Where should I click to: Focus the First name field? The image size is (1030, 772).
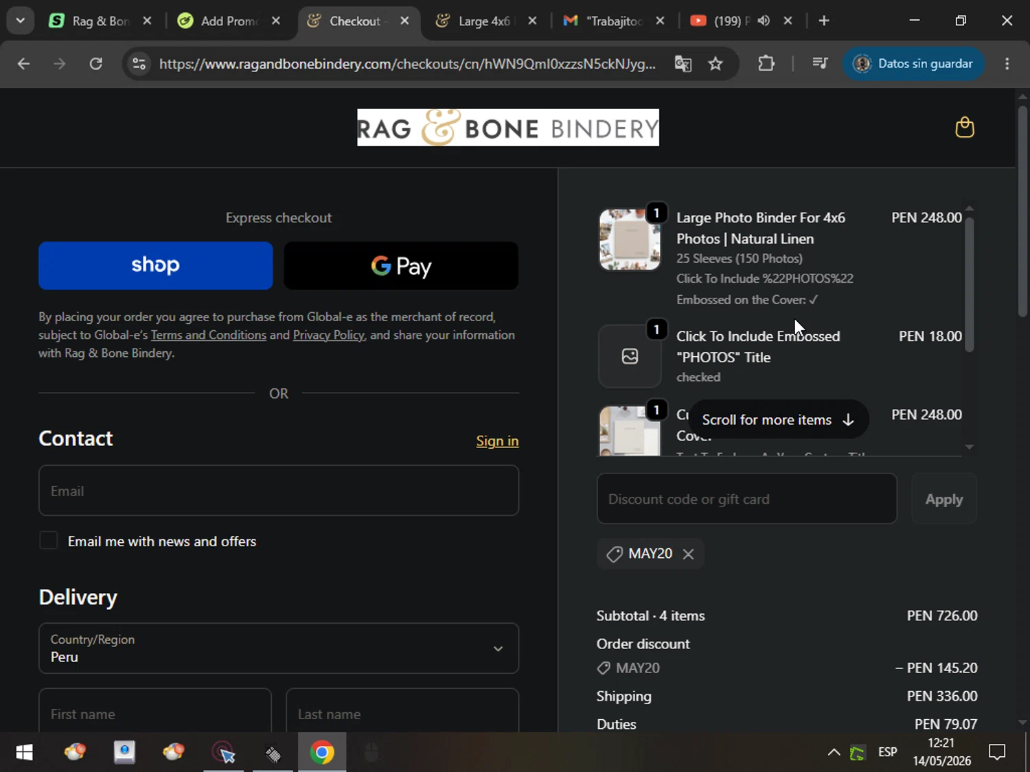click(155, 711)
